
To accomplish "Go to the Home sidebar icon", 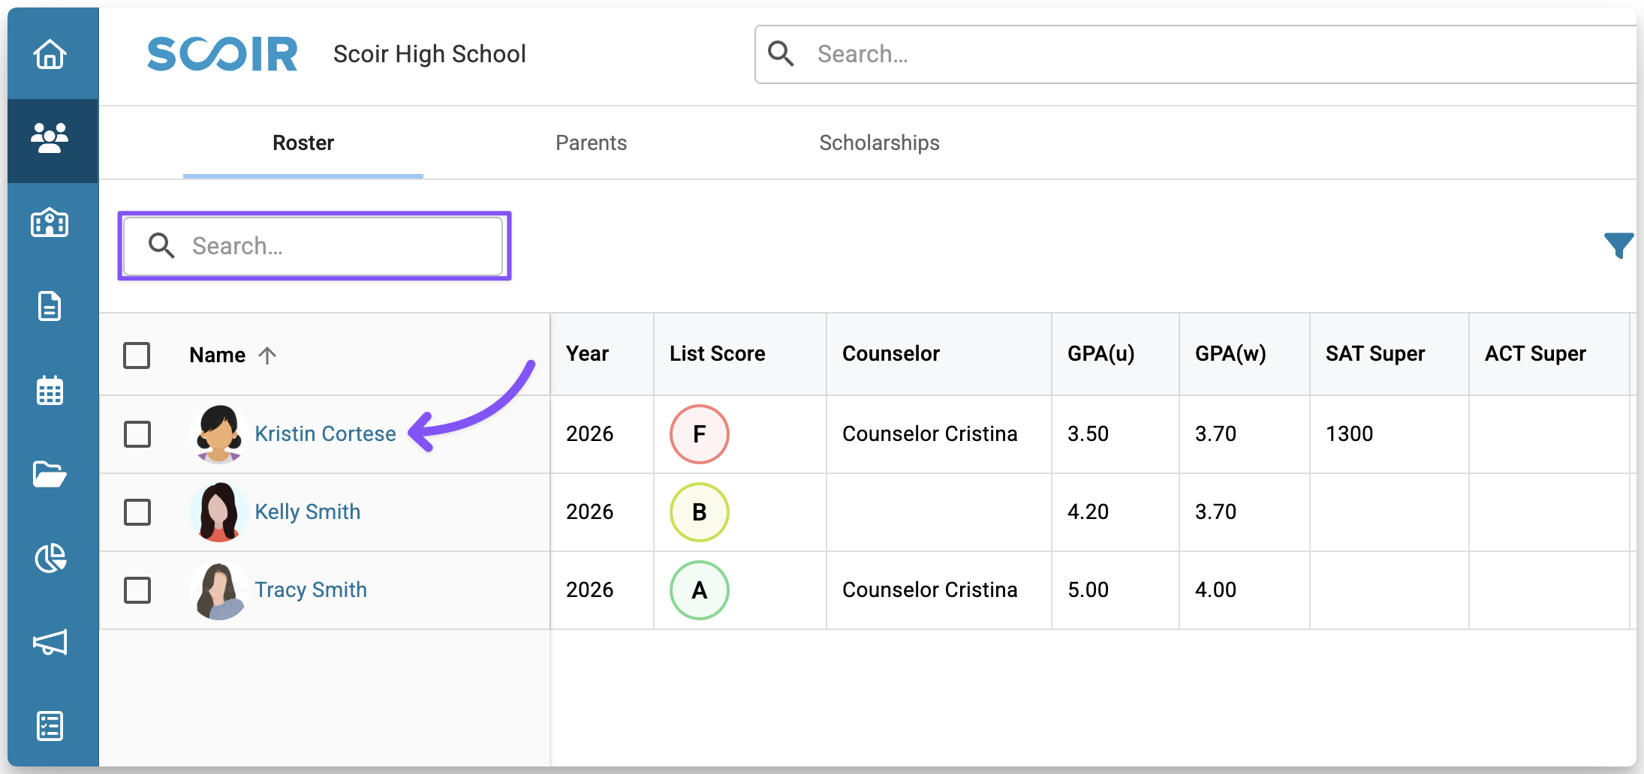I will (50, 54).
